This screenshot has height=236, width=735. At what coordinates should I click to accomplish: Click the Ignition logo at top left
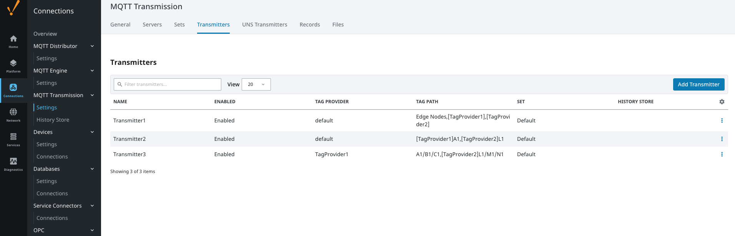pyautogui.click(x=13, y=8)
